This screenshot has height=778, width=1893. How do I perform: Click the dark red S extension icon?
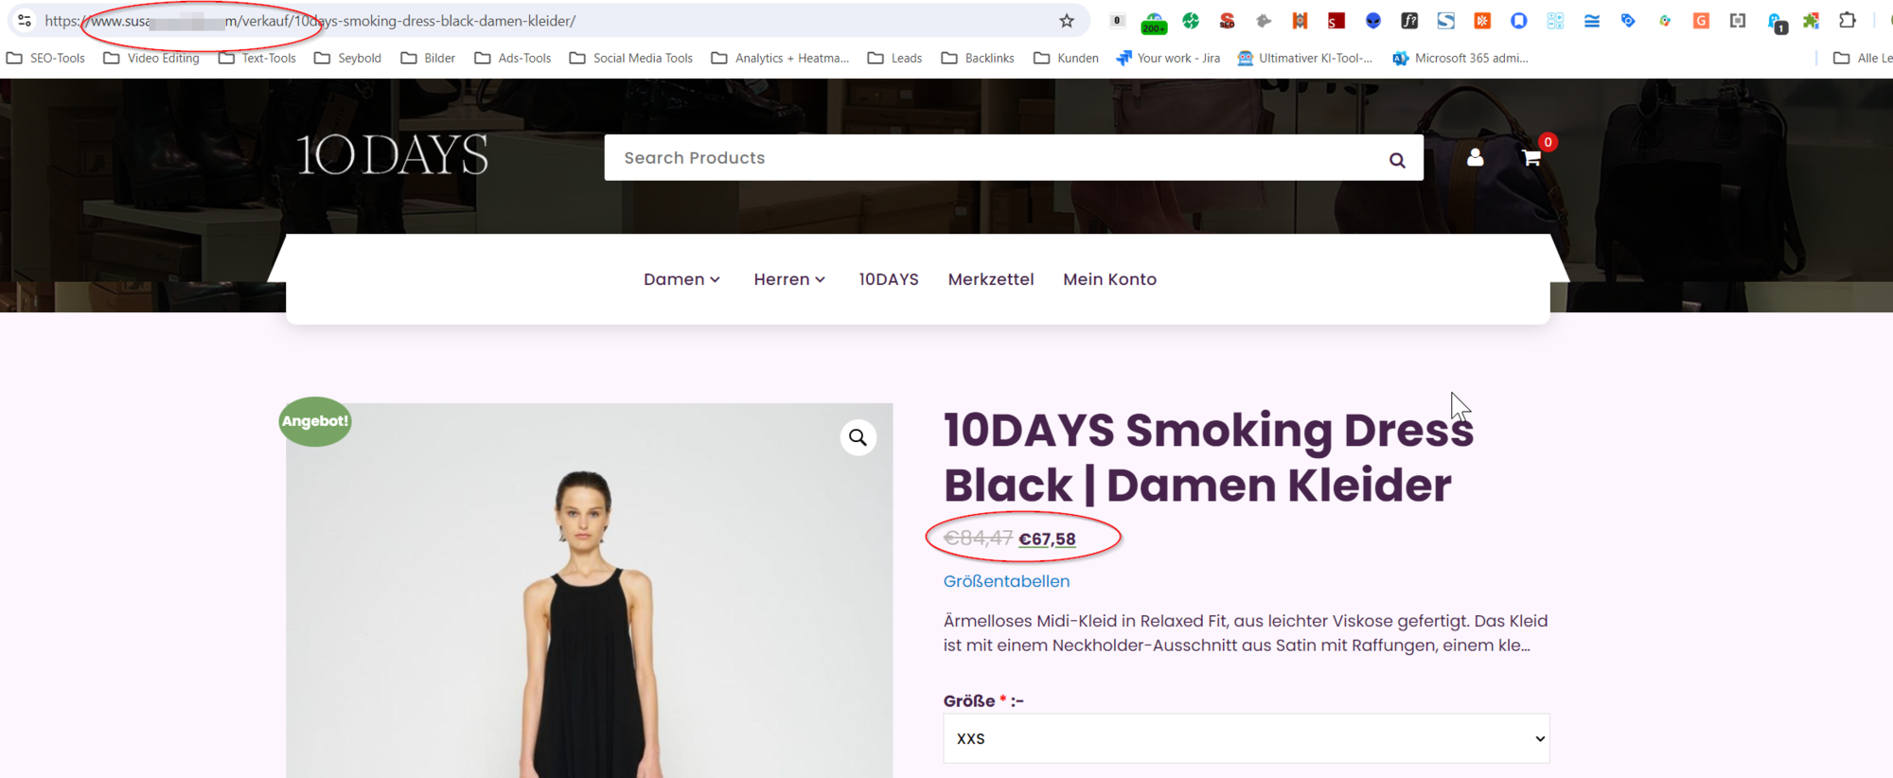[x=1336, y=21]
